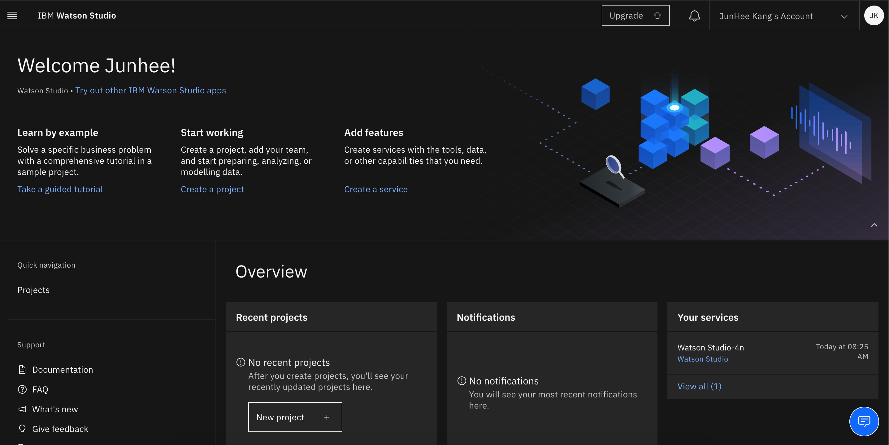Expand JunHee Kang's Account dropdown
The image size is (889, 445).
click(x=844, y=16)
